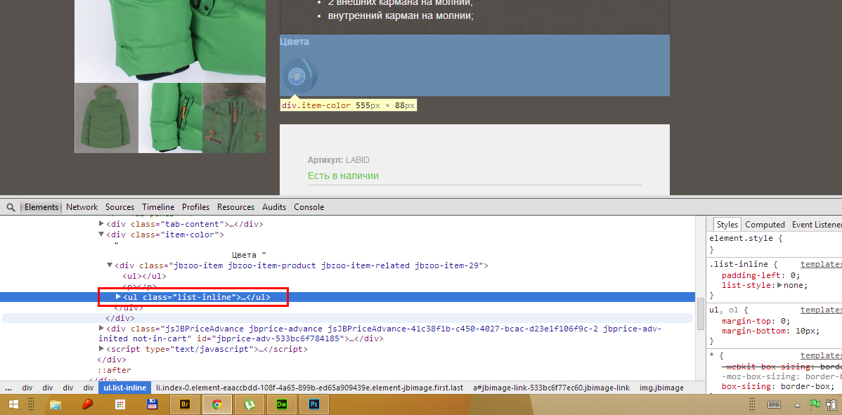This screenshot has height=415, width=842.
Task: Open the Audits panel tab
Action: tap(274, 207)
